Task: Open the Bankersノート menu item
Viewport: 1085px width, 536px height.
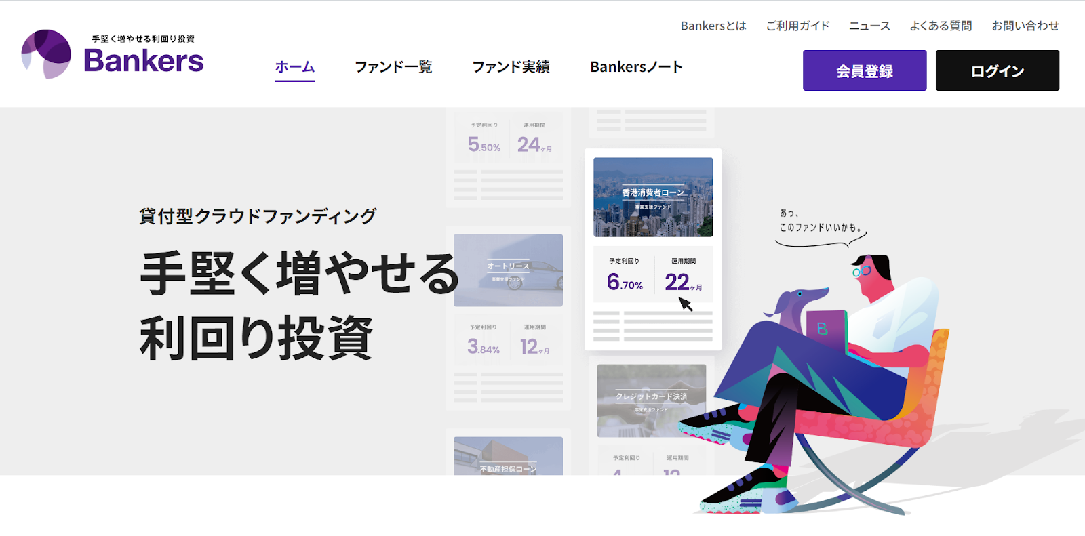Action: pos(636,67)
